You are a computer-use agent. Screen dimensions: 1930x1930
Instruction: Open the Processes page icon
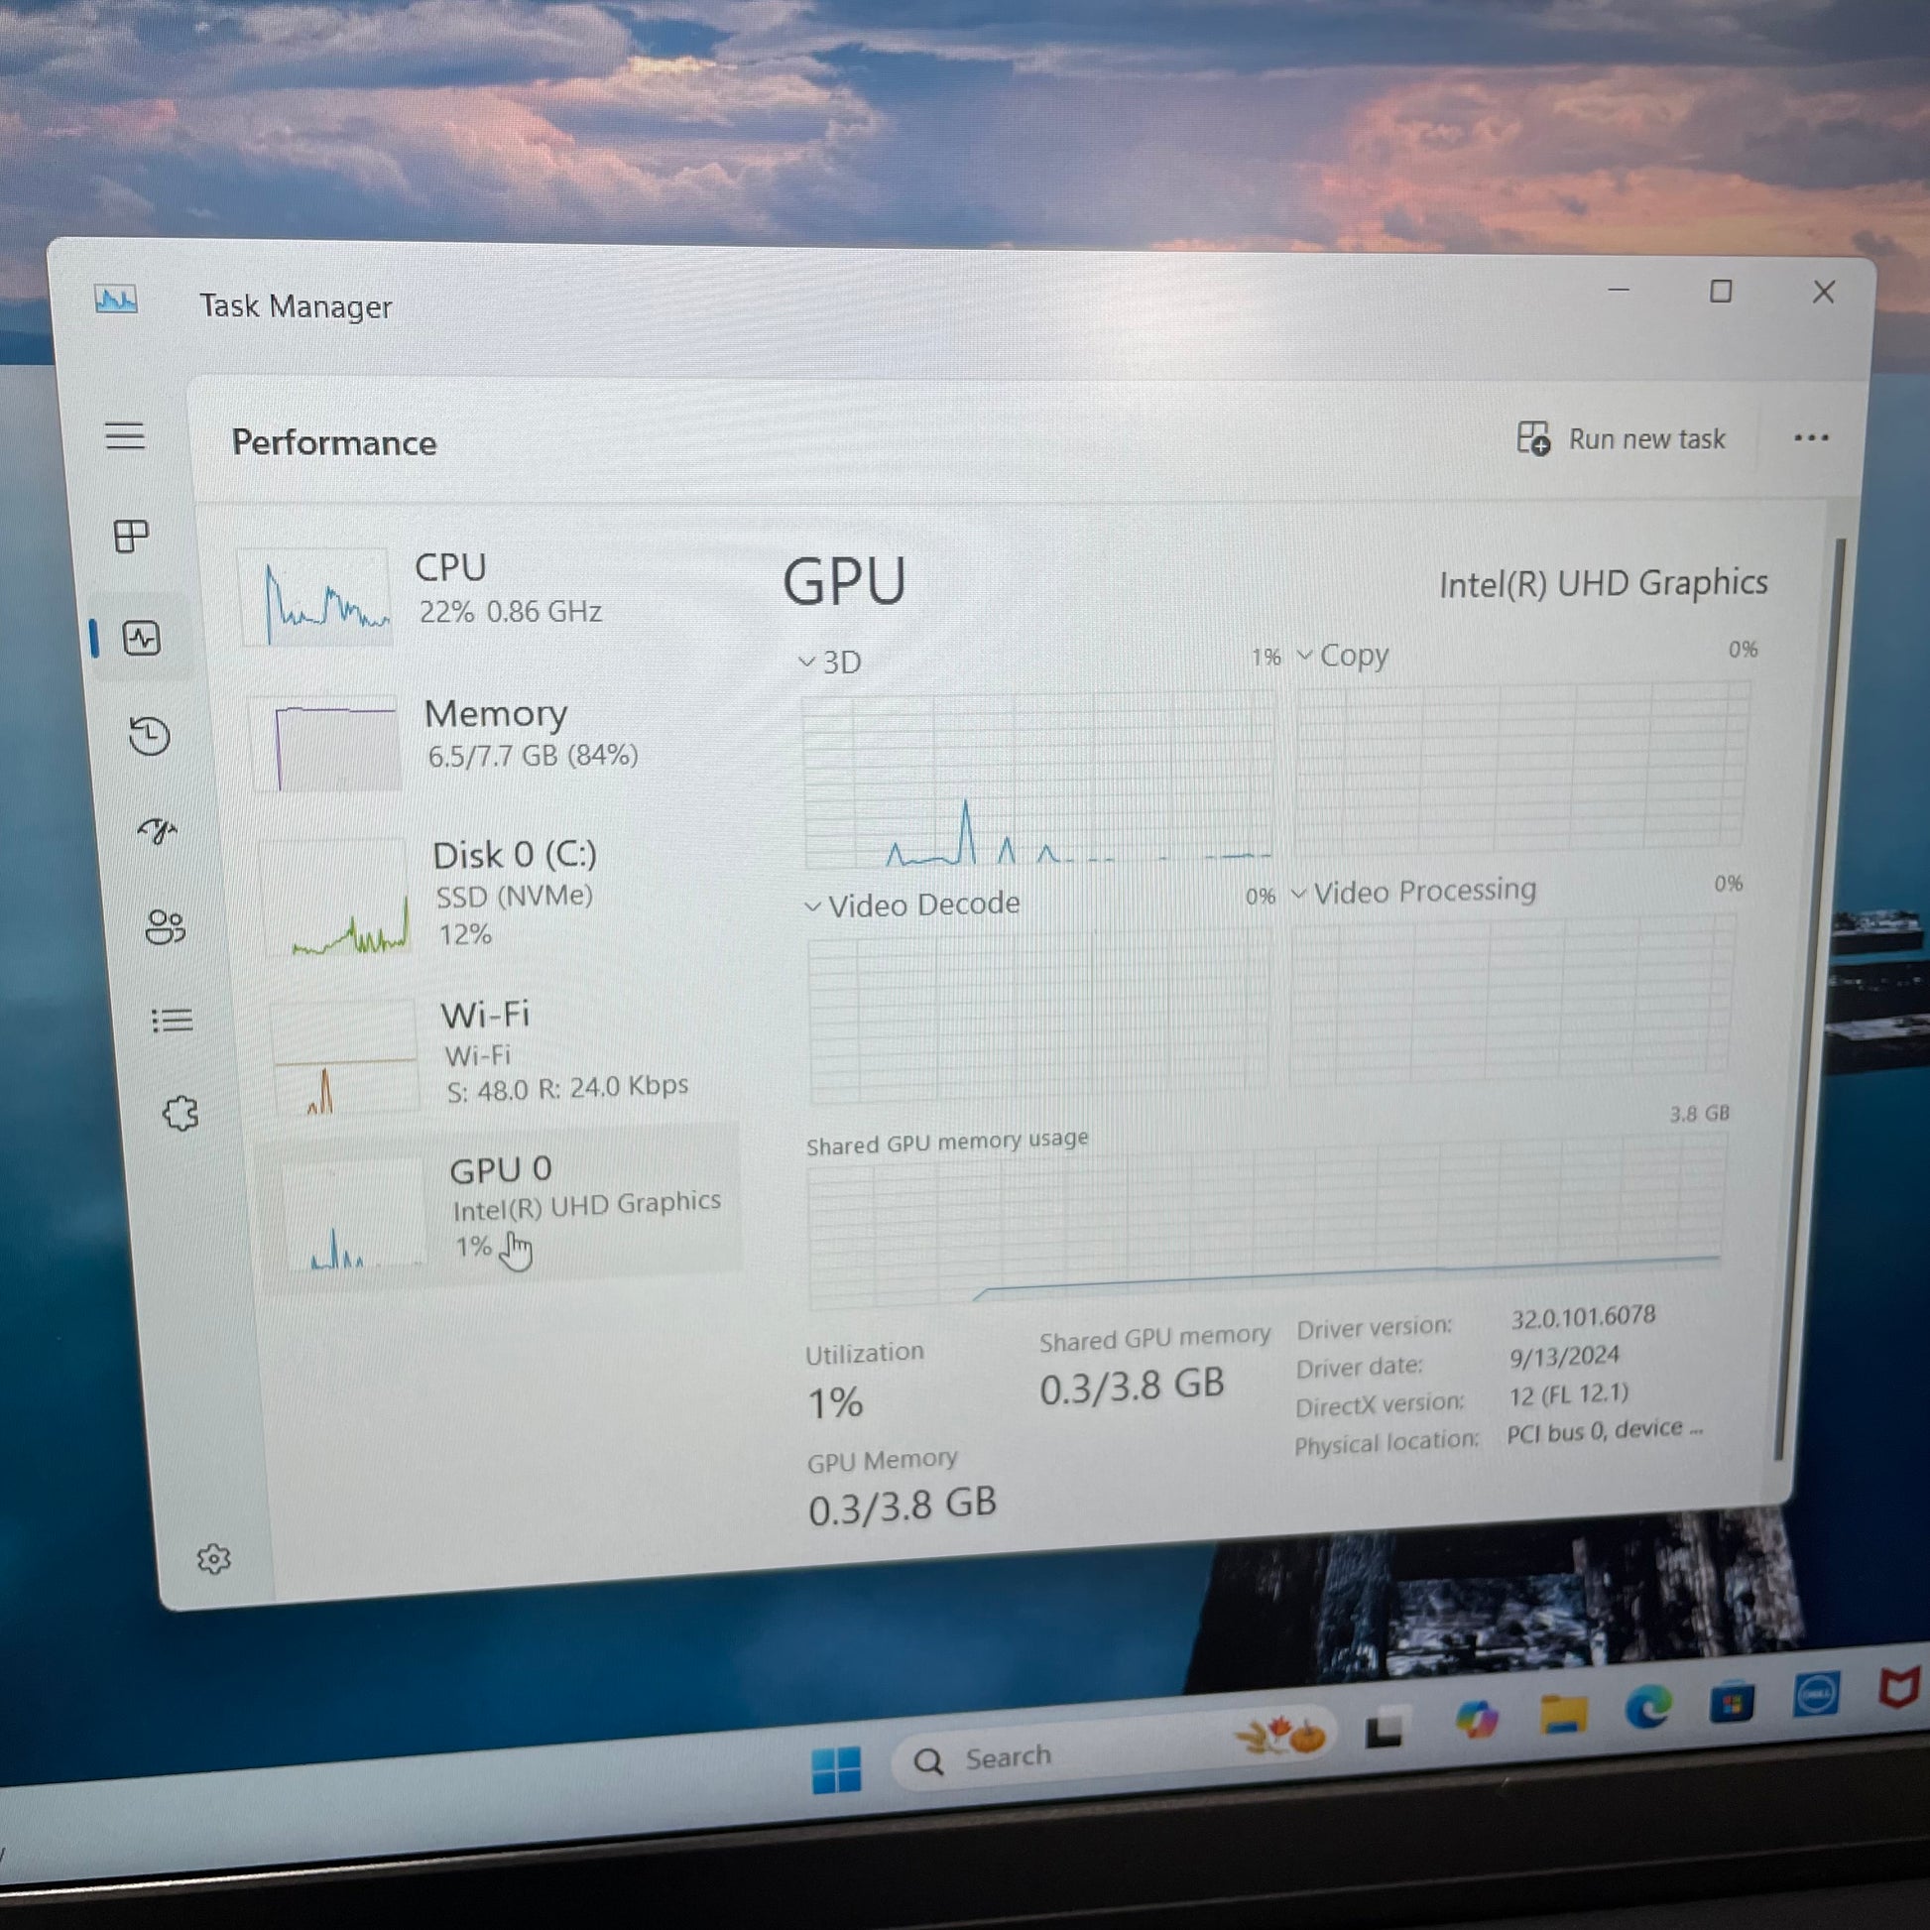click(131, 537)
